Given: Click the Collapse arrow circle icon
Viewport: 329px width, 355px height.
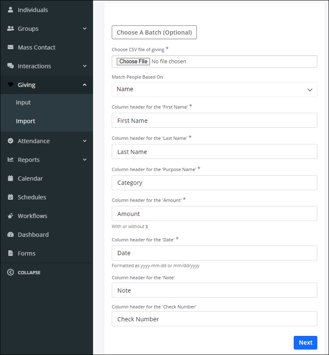Looking at the screenshot, I should tap(10, 272).
